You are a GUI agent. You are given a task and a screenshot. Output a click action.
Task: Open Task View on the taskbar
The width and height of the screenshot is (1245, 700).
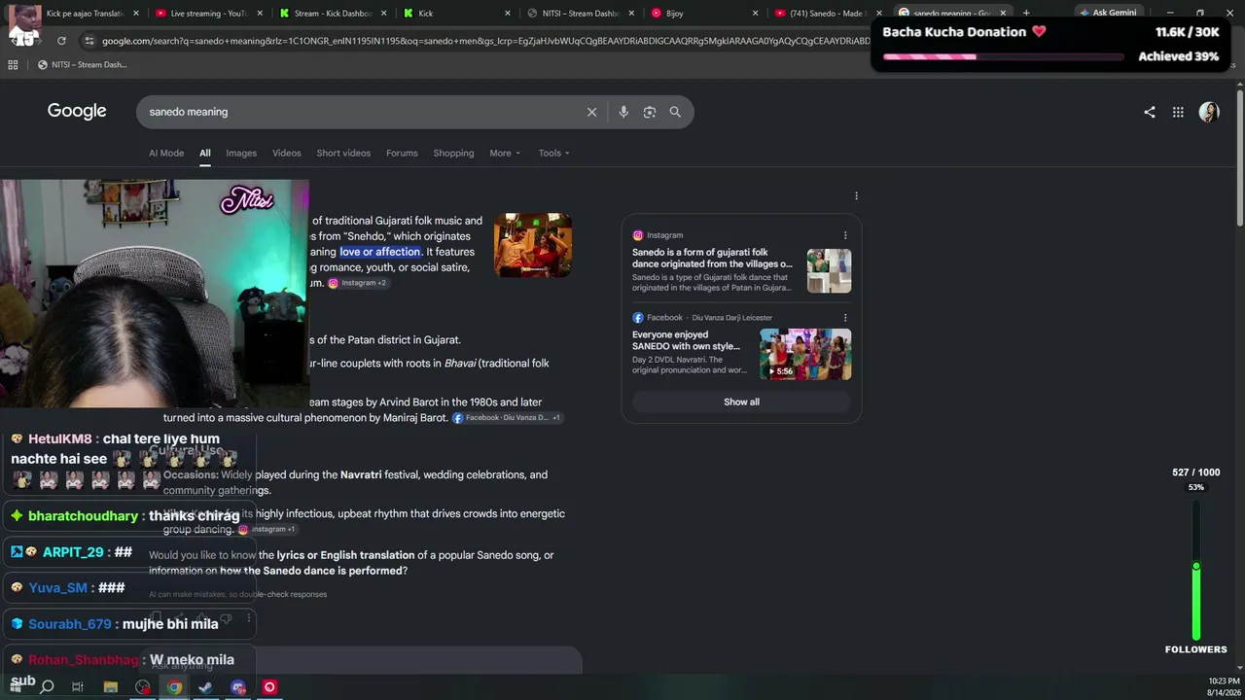point(78,687)
